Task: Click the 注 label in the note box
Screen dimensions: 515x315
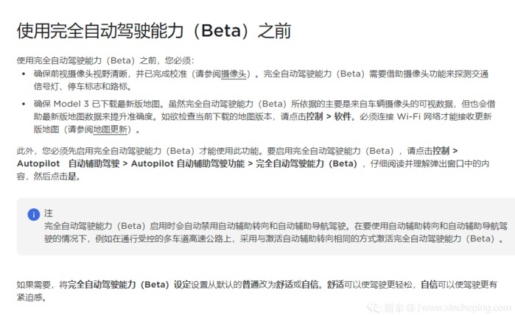Action: pyautogui.click(x=49, y=213)
